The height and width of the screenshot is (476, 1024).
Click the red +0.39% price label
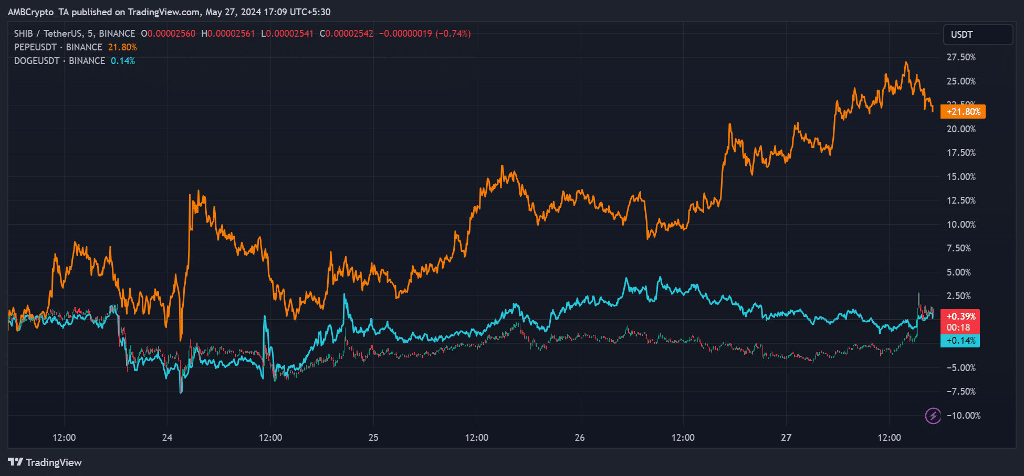(x=960, y=316)
